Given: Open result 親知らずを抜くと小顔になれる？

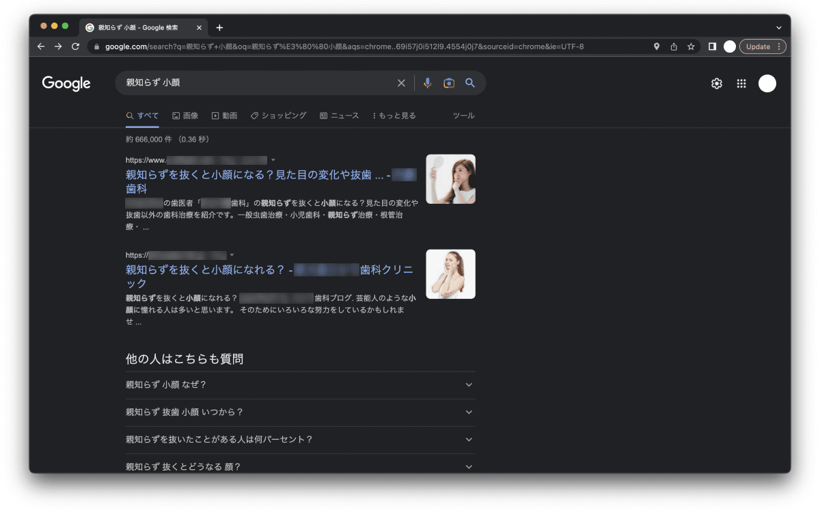Looking at the screenshot, I should 270,276.
